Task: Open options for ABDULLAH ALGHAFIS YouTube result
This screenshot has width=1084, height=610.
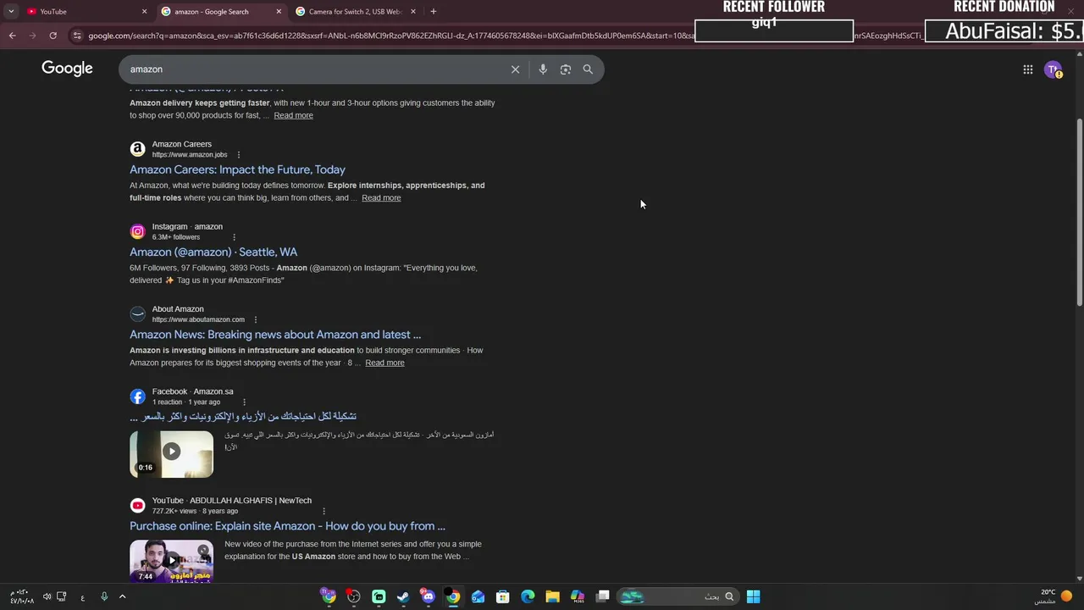Action: coord(324,511)
